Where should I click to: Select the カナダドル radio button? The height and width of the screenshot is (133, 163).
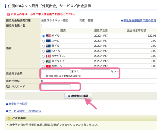point(43,56)
